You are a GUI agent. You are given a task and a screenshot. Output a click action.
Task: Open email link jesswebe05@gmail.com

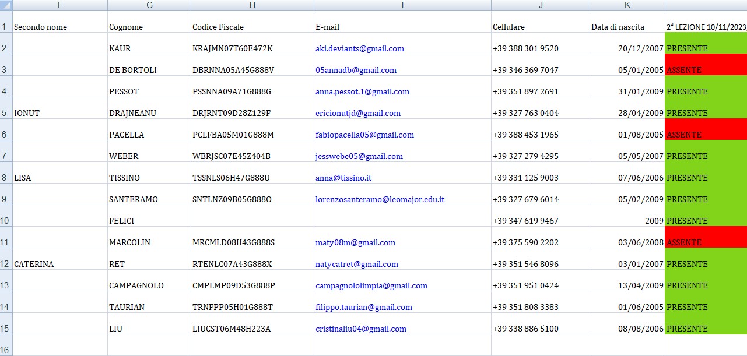359,156
